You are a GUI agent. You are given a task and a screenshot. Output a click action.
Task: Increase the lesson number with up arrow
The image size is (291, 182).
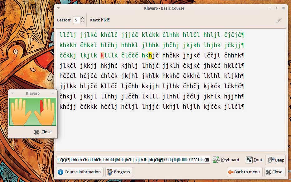click(x=82, y=18)
